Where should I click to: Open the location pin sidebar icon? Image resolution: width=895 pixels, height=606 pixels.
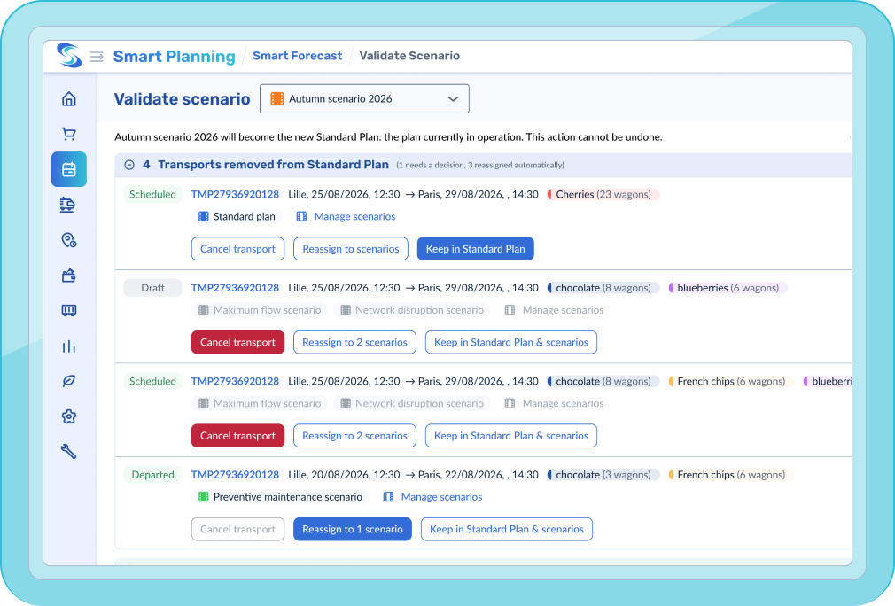point(69,240)
